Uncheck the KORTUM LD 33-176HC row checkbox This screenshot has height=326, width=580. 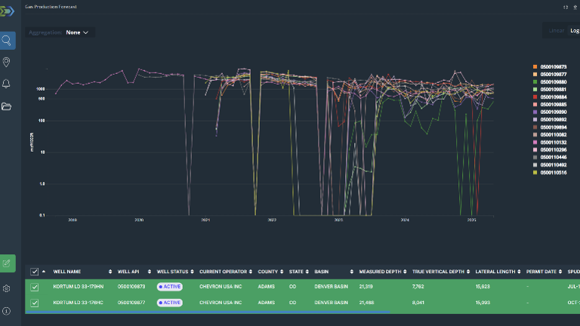(x=34, y=303)
